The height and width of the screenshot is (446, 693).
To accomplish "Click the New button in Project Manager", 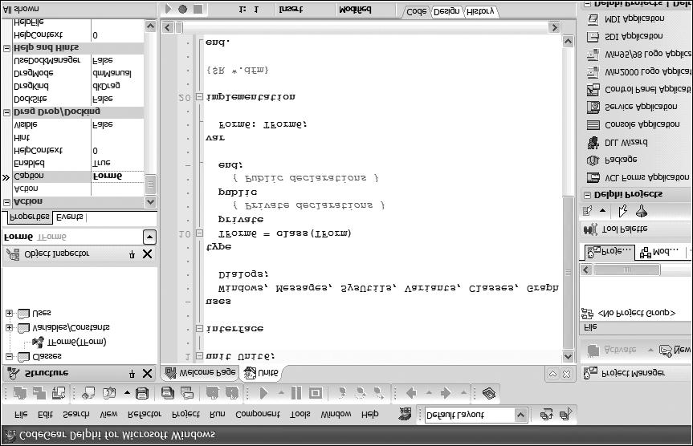I will coord(675,351).
